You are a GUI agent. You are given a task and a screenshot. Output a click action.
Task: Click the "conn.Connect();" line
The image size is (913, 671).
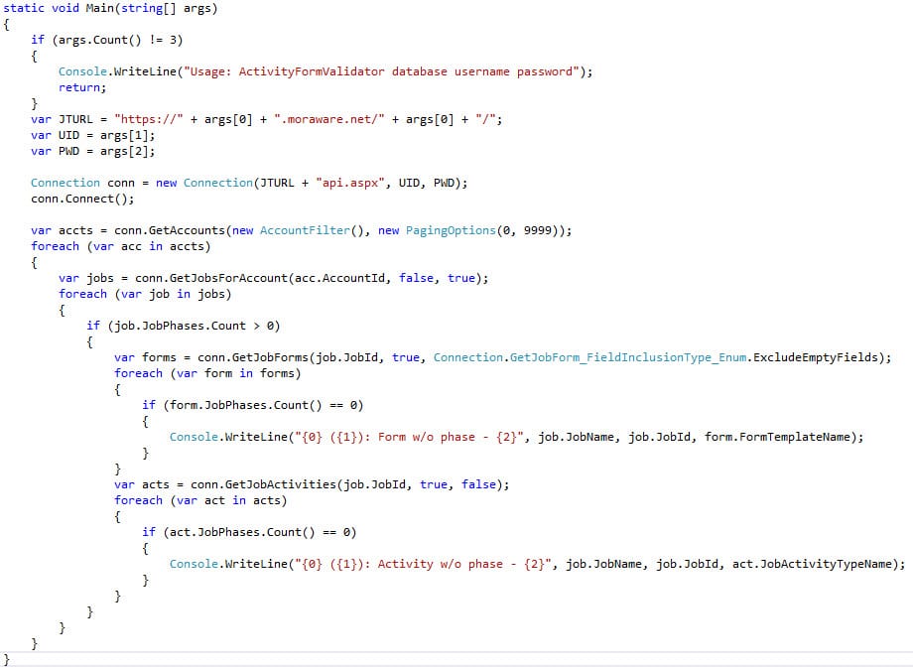coord(82,199)
